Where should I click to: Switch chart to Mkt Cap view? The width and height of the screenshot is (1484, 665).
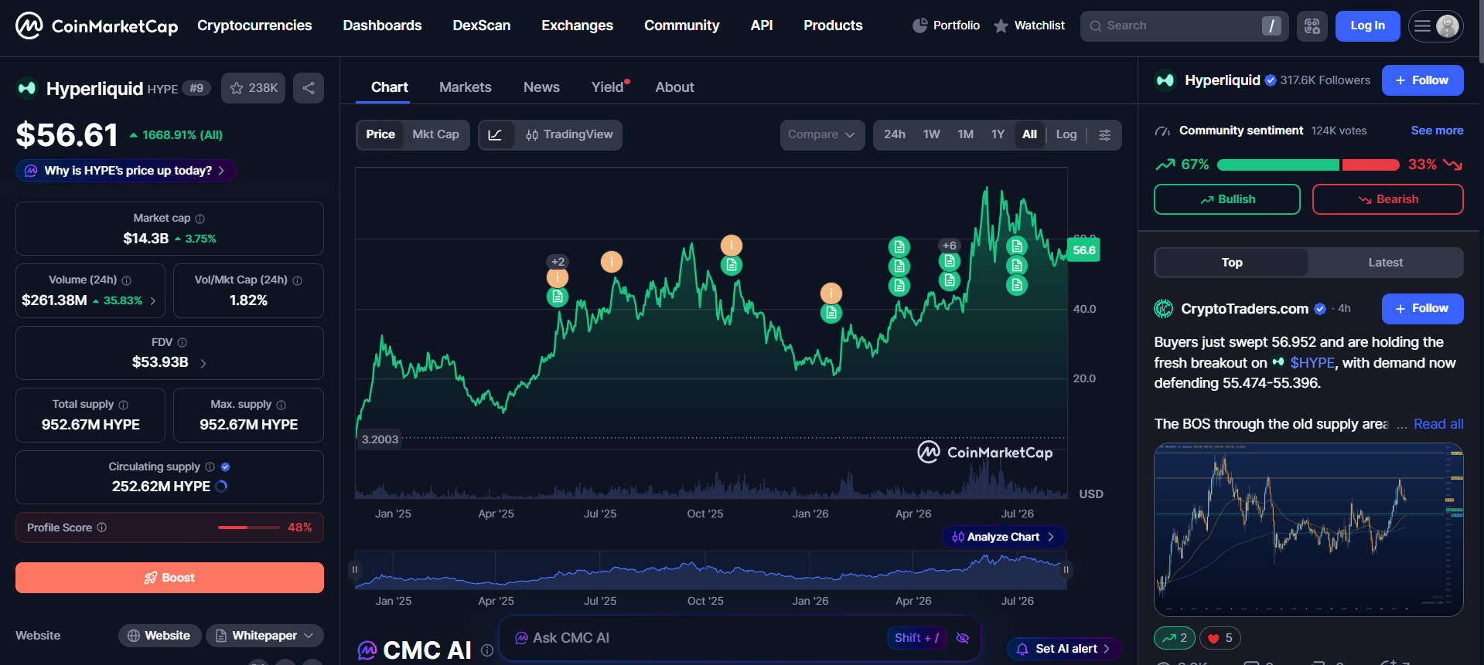point(436,135)
